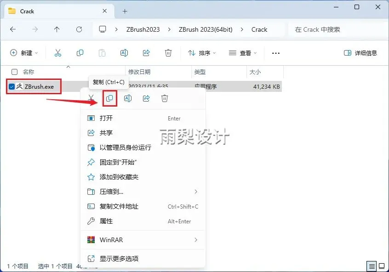This screenshot has height=272, width=389.
Task: Sort by the 名称 column header
Action: click(29, 72)
